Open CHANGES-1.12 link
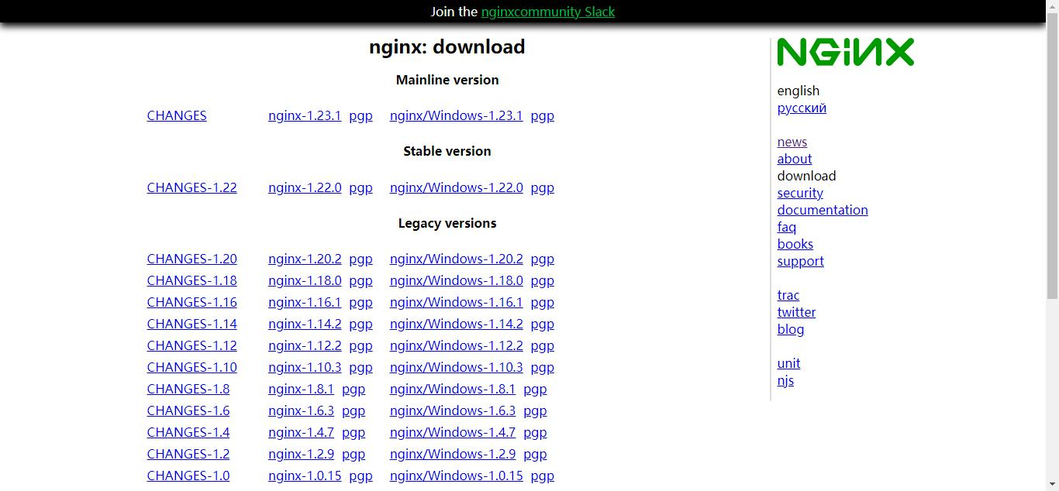 (x=191, y=345)
